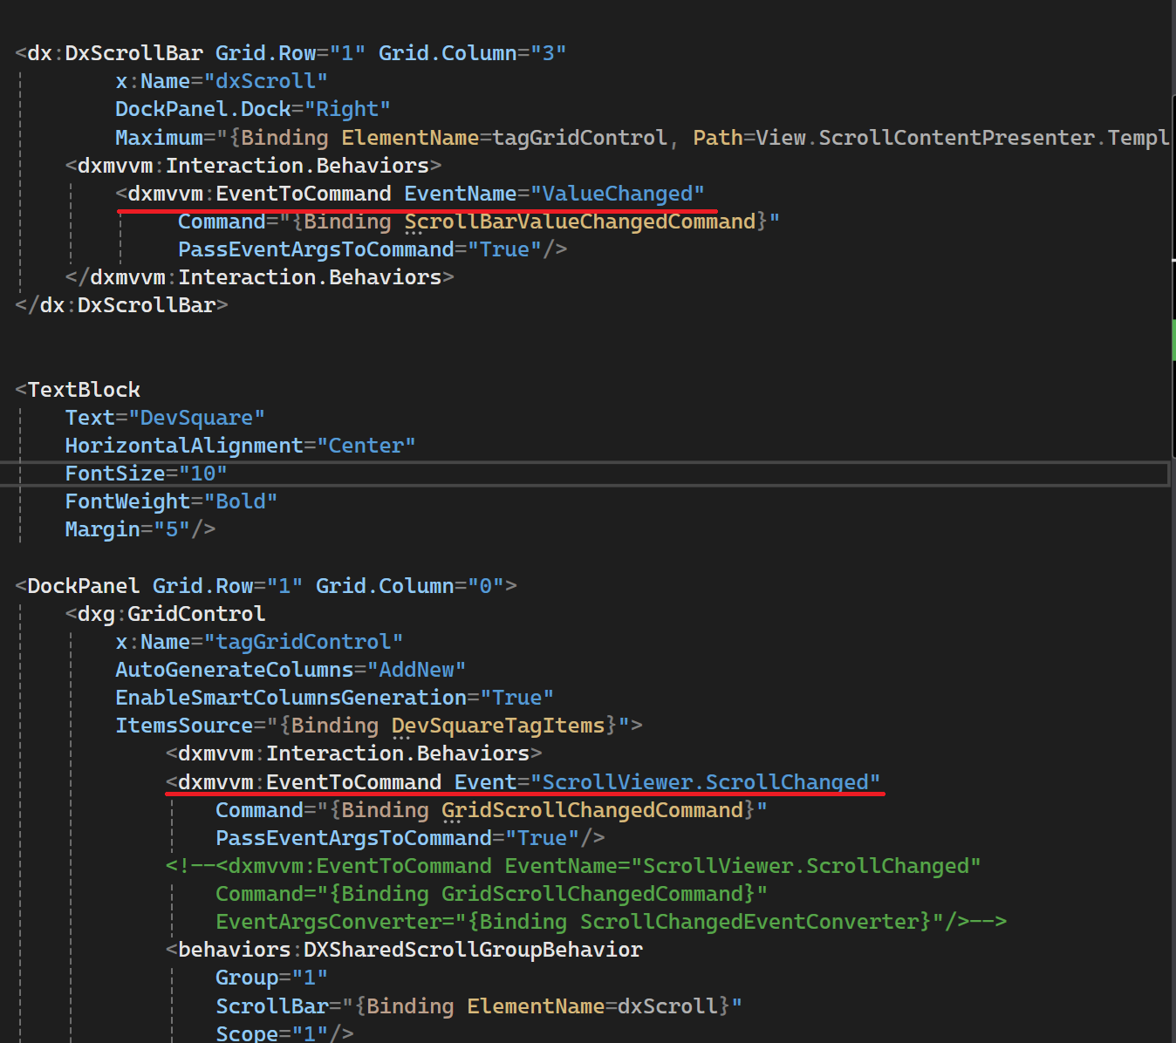Image resolution: width=1176 pixels, height=1043 pixels.
Task: Click the Margin="5" attribute
Action: click(x=127, y=529)
